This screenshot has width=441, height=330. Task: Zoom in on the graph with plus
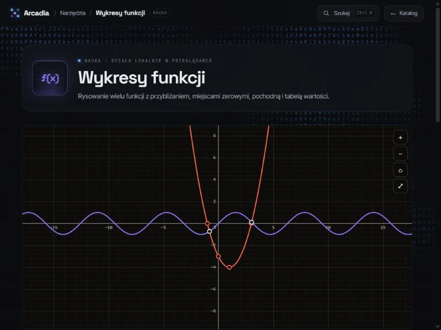(400, 138)
